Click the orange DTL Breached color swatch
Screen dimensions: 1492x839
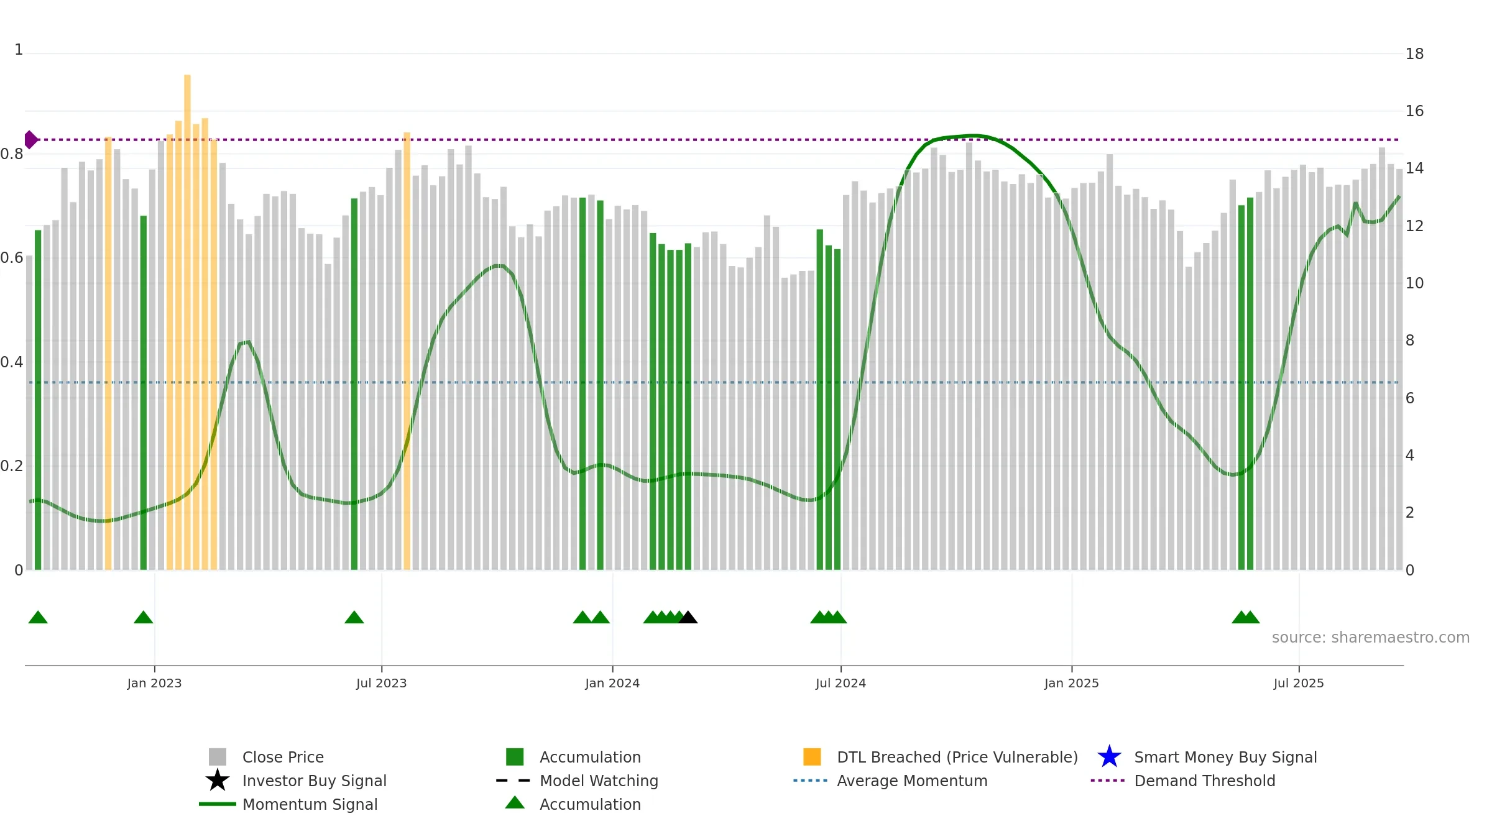[x=812, y=757]
